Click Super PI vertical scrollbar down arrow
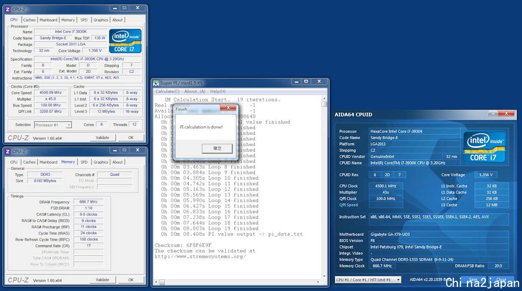The width and height of the screenshot is (522, 291). [x=324, y=276]
